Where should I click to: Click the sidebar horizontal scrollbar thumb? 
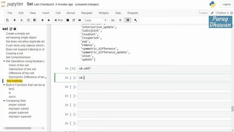[x=18, y=128]
